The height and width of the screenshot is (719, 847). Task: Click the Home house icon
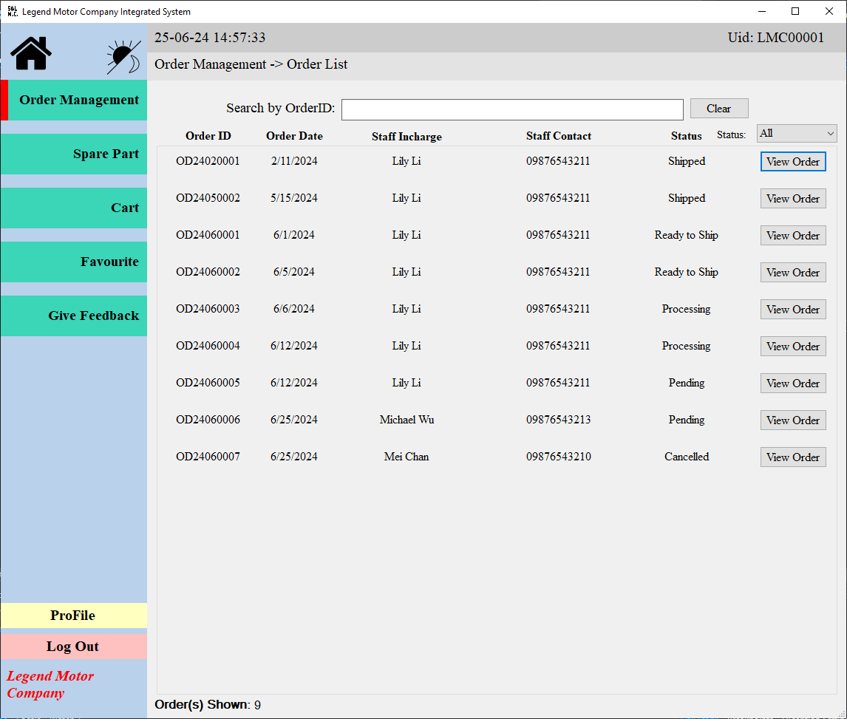point(31,53)
